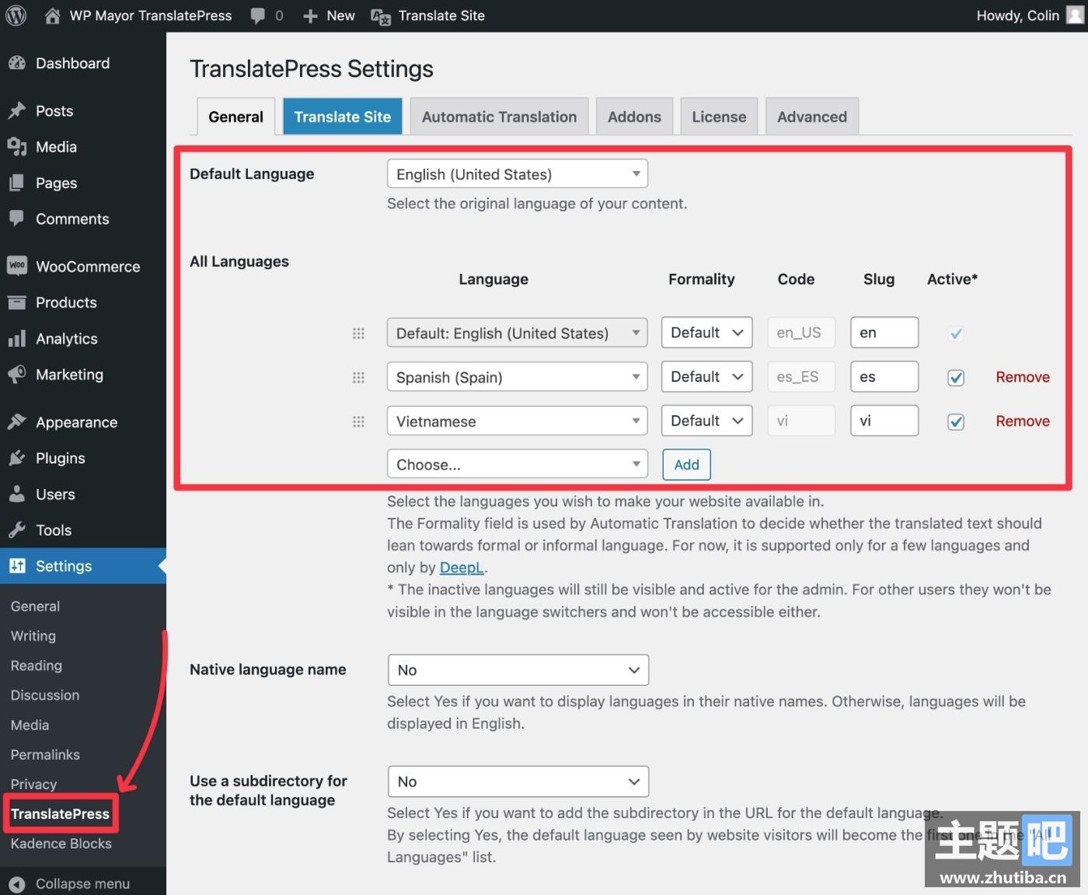
Task: Click the Products box icon in sidebar
Action: 17,302
